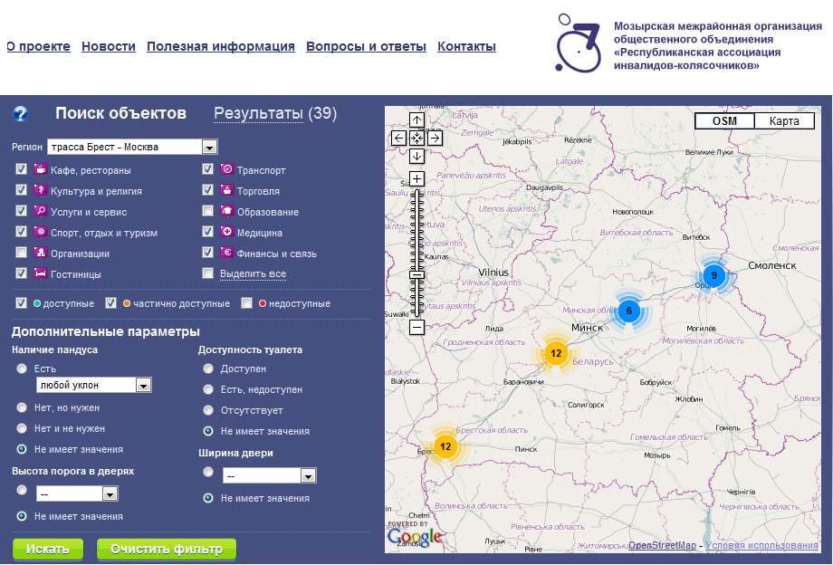Pan the map down with the arrow
The width and height of the screenshot is (833, 565).
(416, 156)
